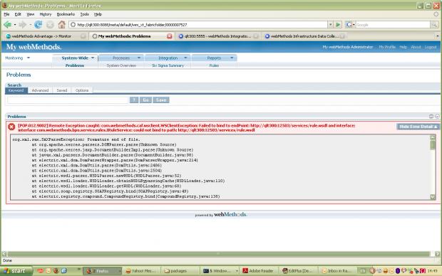Click the Logout link

[x=431, y=47]
